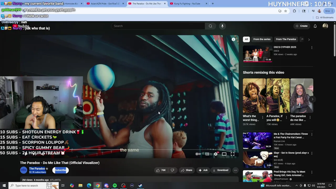
Task: Open Steam from the taskbar
Action: (x=140, y=186)
